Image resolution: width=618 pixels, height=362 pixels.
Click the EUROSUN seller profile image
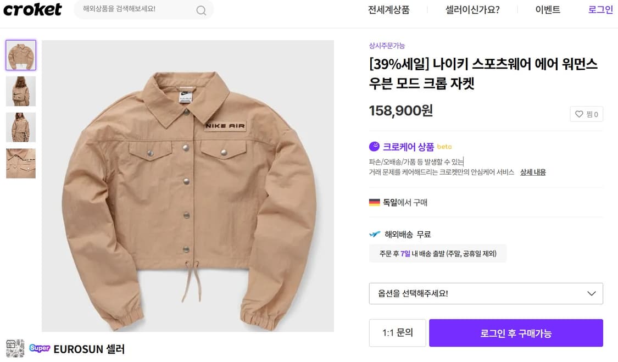pos(15,348)
